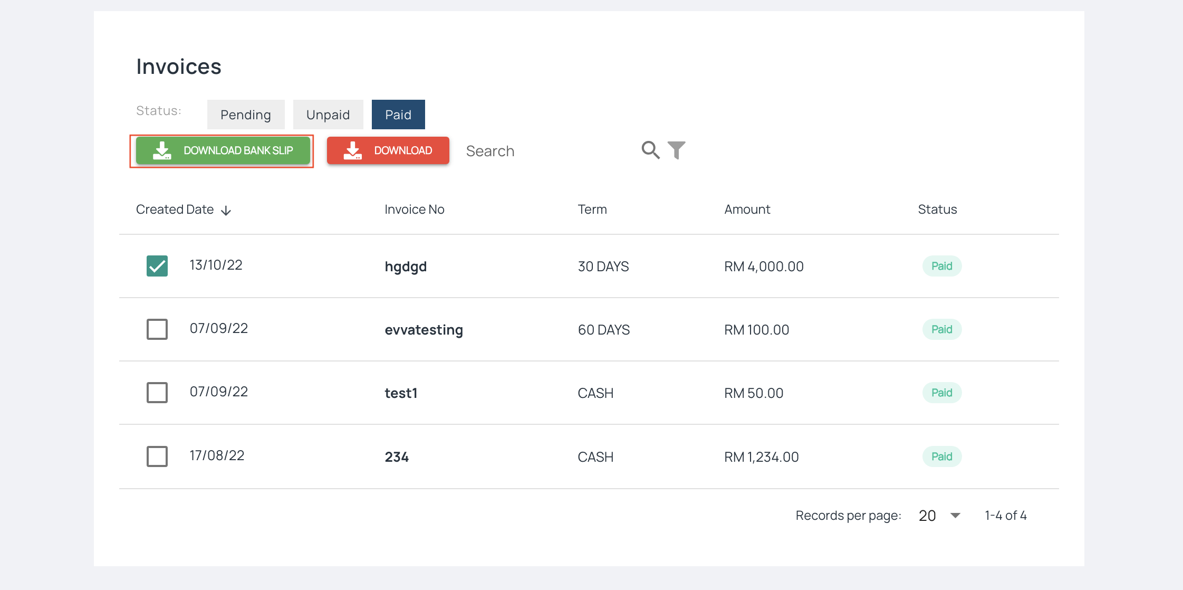This screenshot has height=590, width=1183.
Task: Click Download Bank Slip button
Action: pos(223,150)
